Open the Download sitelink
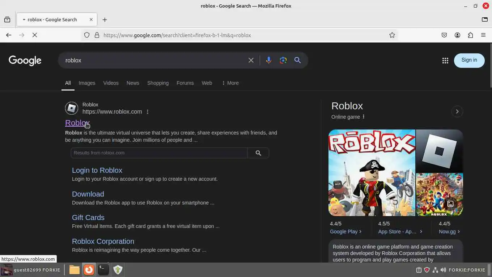 click(88, 194)
